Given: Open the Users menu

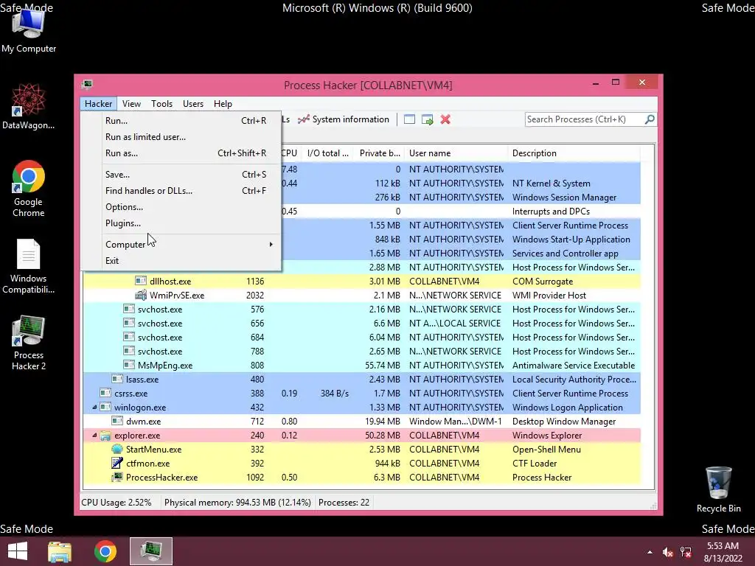Looking at the screenshot, I should pyautogui.click(x=193, y=103).
